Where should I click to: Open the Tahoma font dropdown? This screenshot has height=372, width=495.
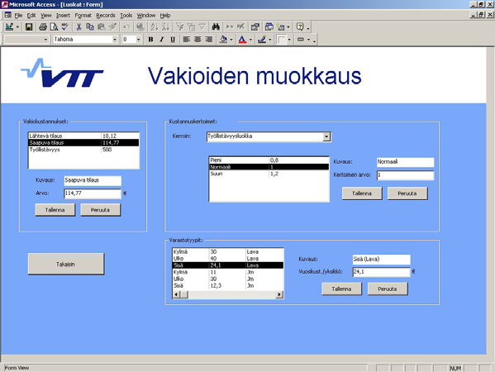click(115, 40)
